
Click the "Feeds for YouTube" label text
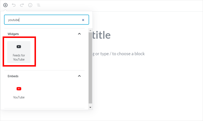coord(19,57)
